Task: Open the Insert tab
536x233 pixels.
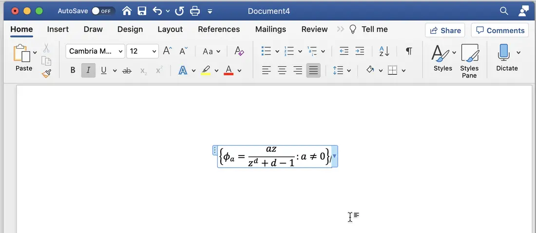Action: [x=58, y=29]
